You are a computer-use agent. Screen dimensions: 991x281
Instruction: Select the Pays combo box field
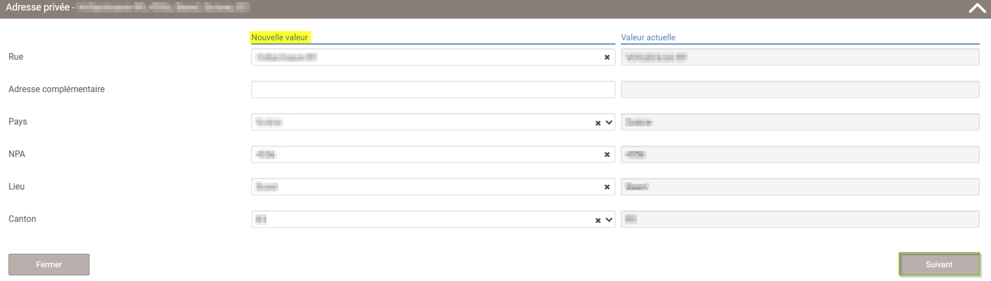click(x=433, y=122)
